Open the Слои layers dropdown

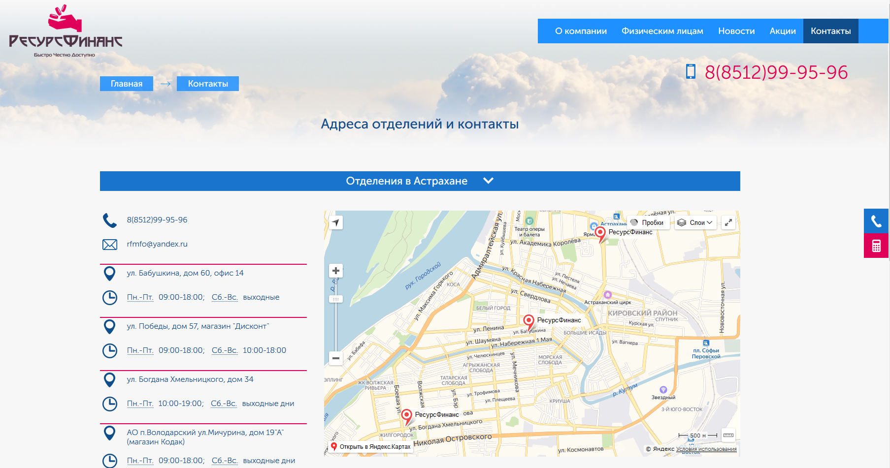pyautogui.click(x=695, y=222)
